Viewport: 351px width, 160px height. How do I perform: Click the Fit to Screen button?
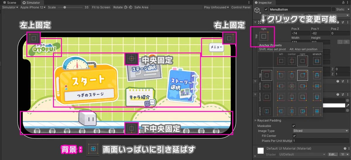pyautogui.click(x=101, y=7)
